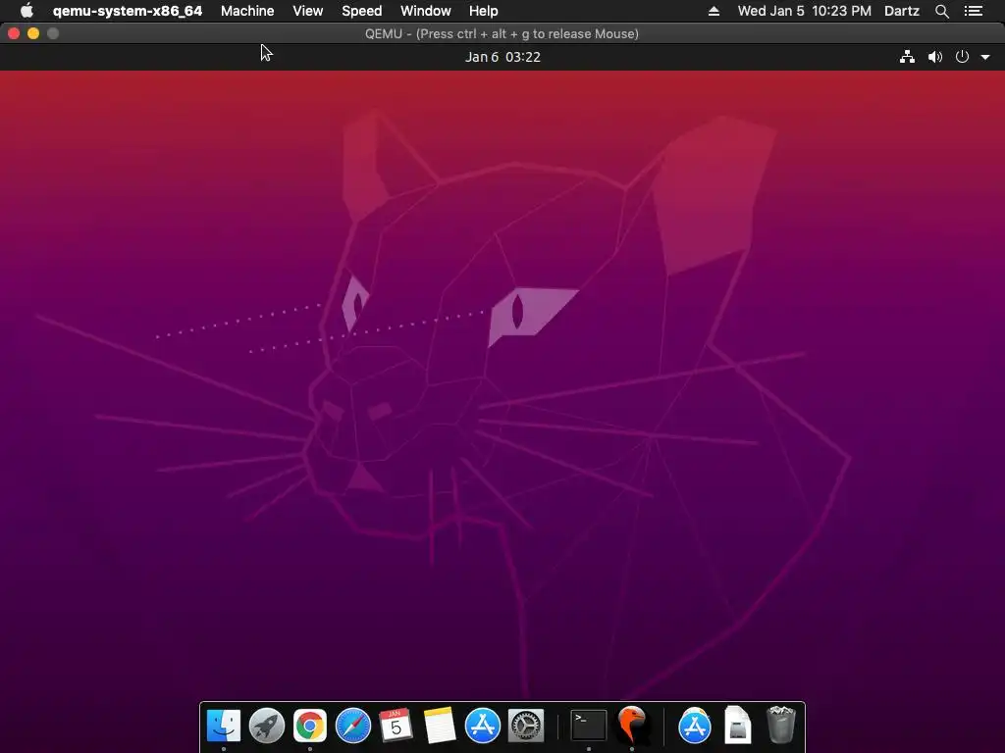This screenshot has height=753, width=1005.
Task: Open the App Store icon beside Notes
Action: point(482,727)
